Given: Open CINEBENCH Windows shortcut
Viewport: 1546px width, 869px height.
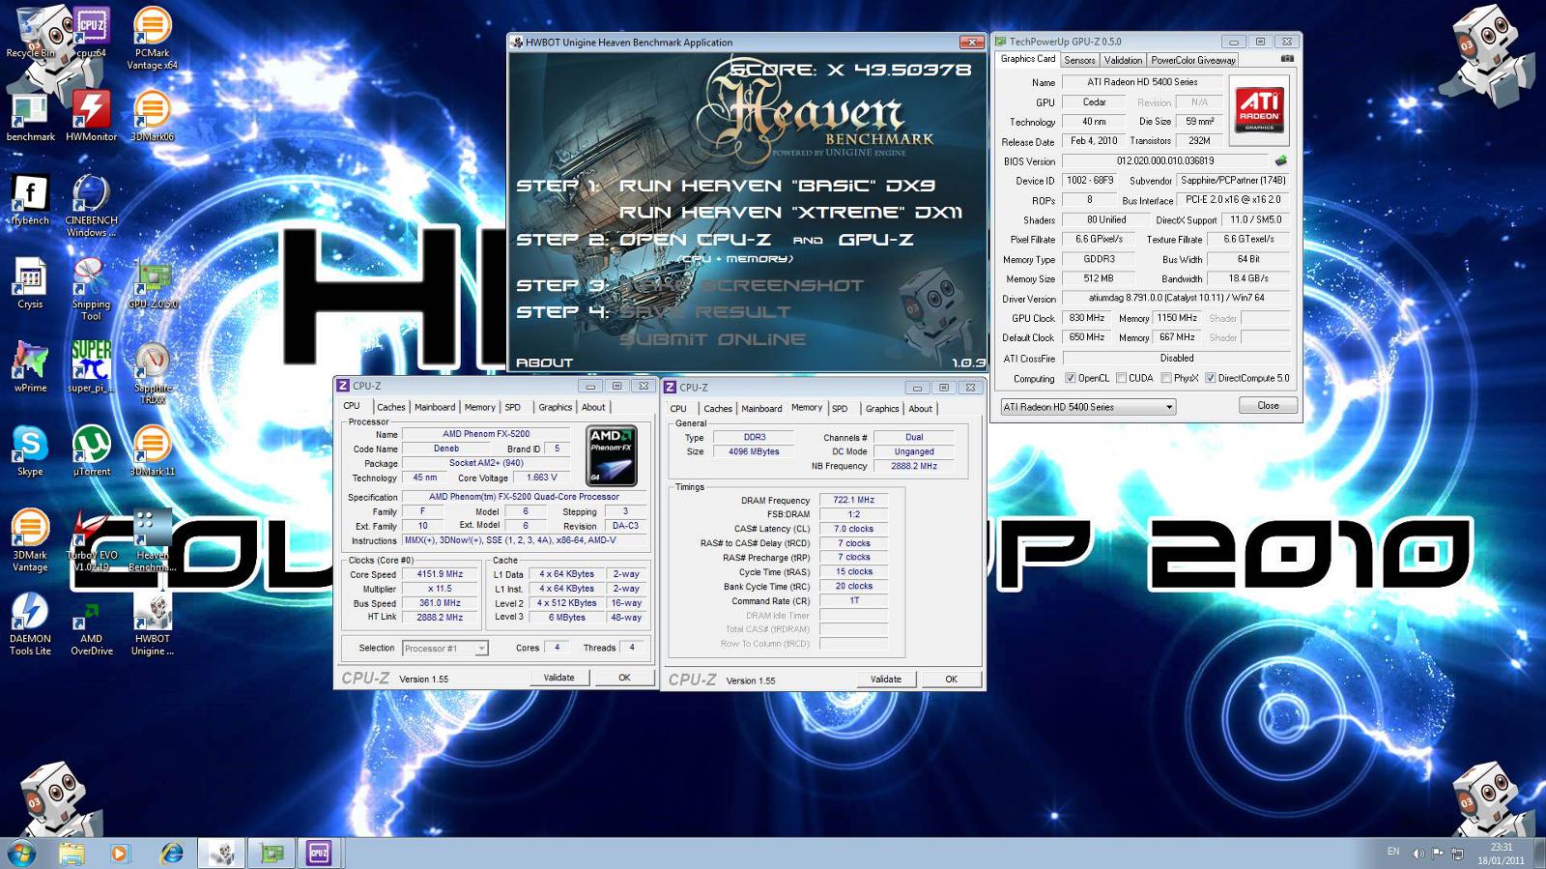Looking at the screenshot, I should [x=91, y=206].
